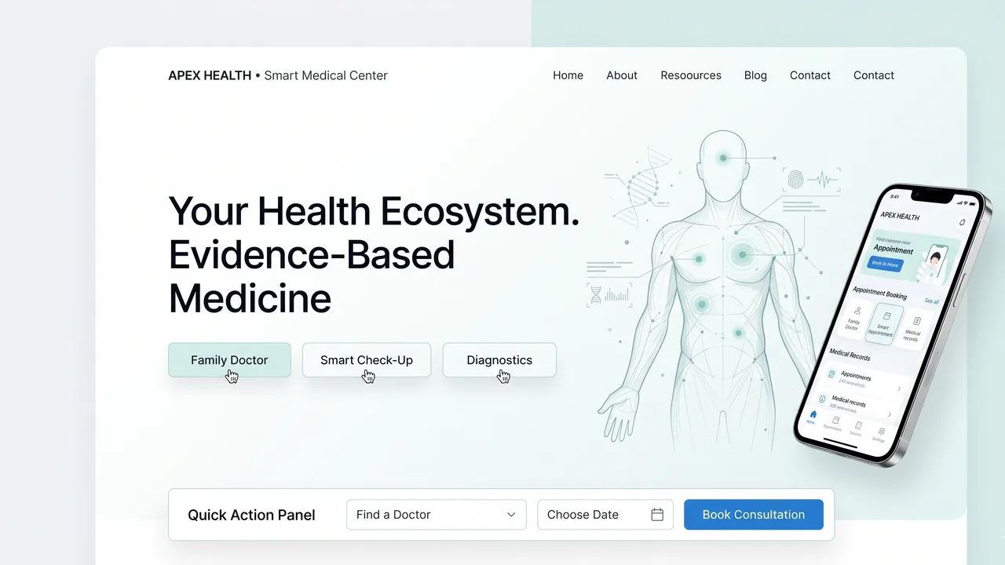The width and height of the screenshot is (1005, 565).
Task: Open the bookmark tab in phone bottom bar
Action: pyautogui.click(x=857, y=428)
